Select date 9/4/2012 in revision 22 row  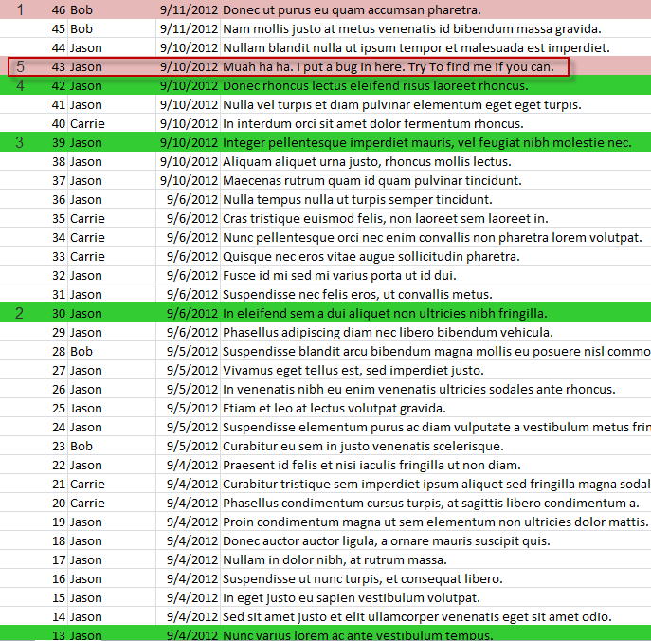pyautogui.click(x=192, y=466)
